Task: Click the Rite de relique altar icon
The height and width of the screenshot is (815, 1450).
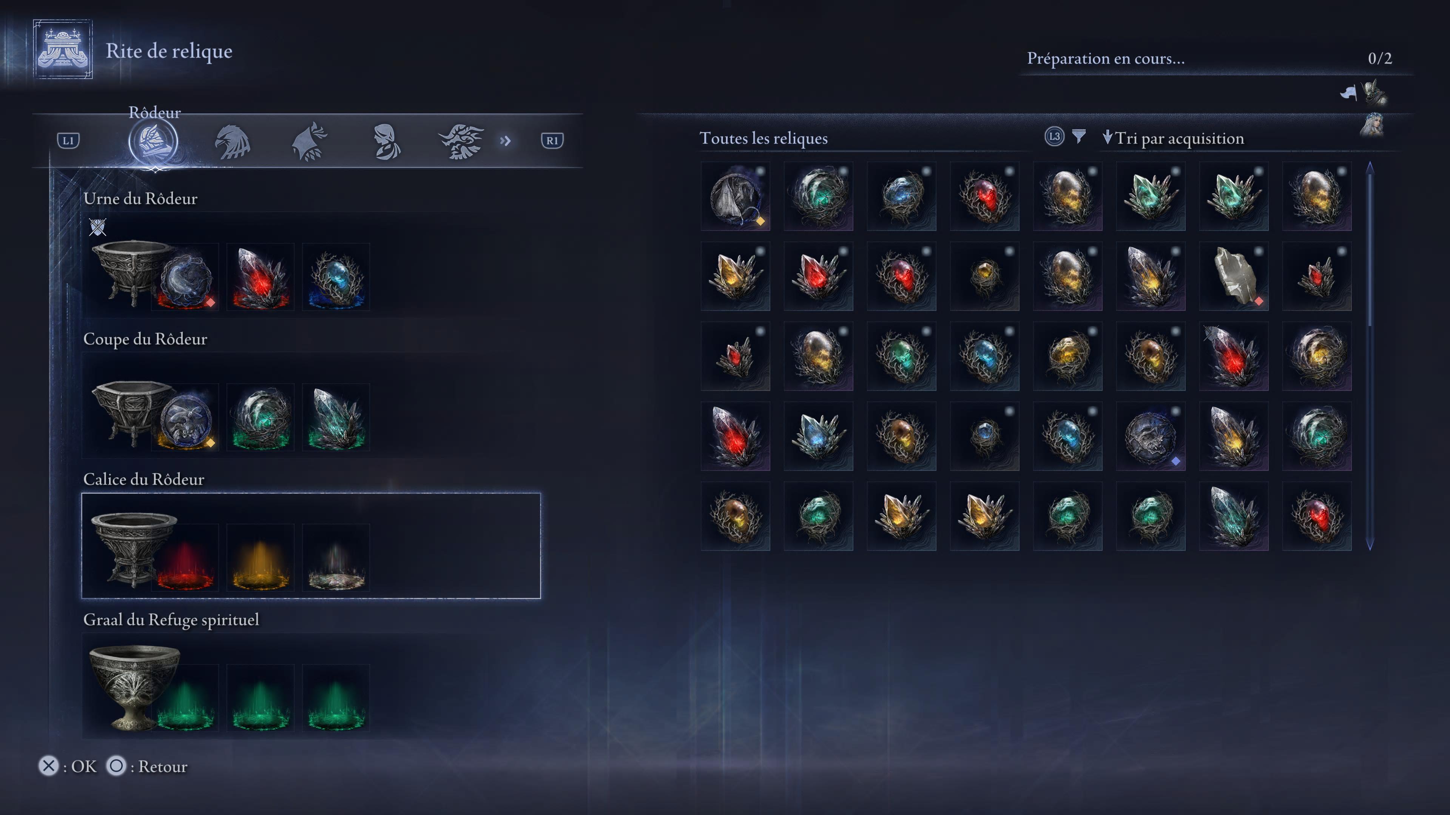Action: click(x=62, y=49)
